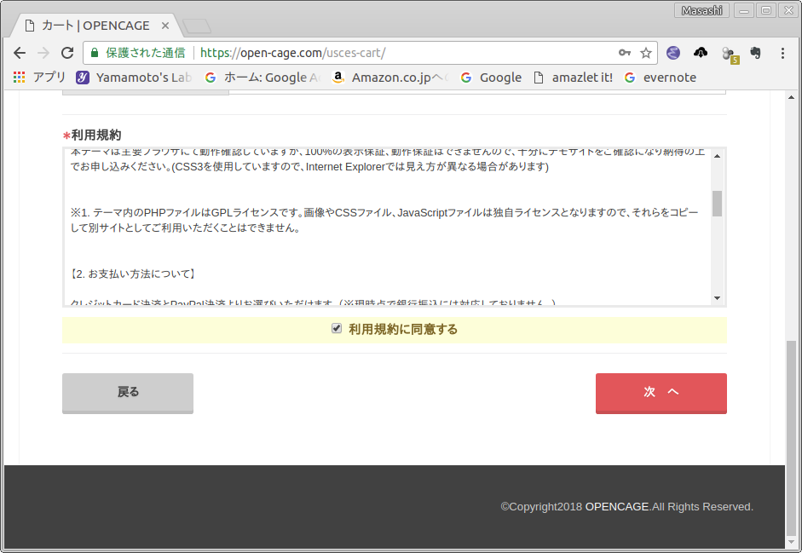This screenshot has width=802, height=553.
Task: Click the purple globe extension icon
Action: 672,53
